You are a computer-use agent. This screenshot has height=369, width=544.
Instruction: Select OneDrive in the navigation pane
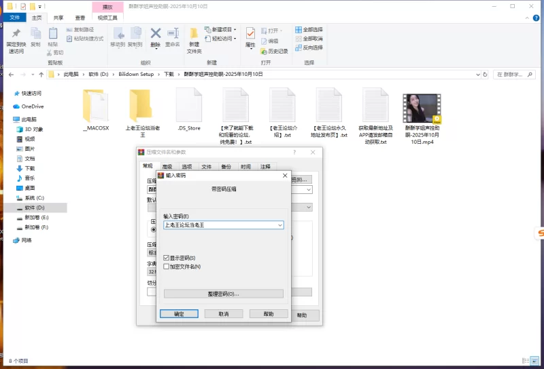pos(32,106)
